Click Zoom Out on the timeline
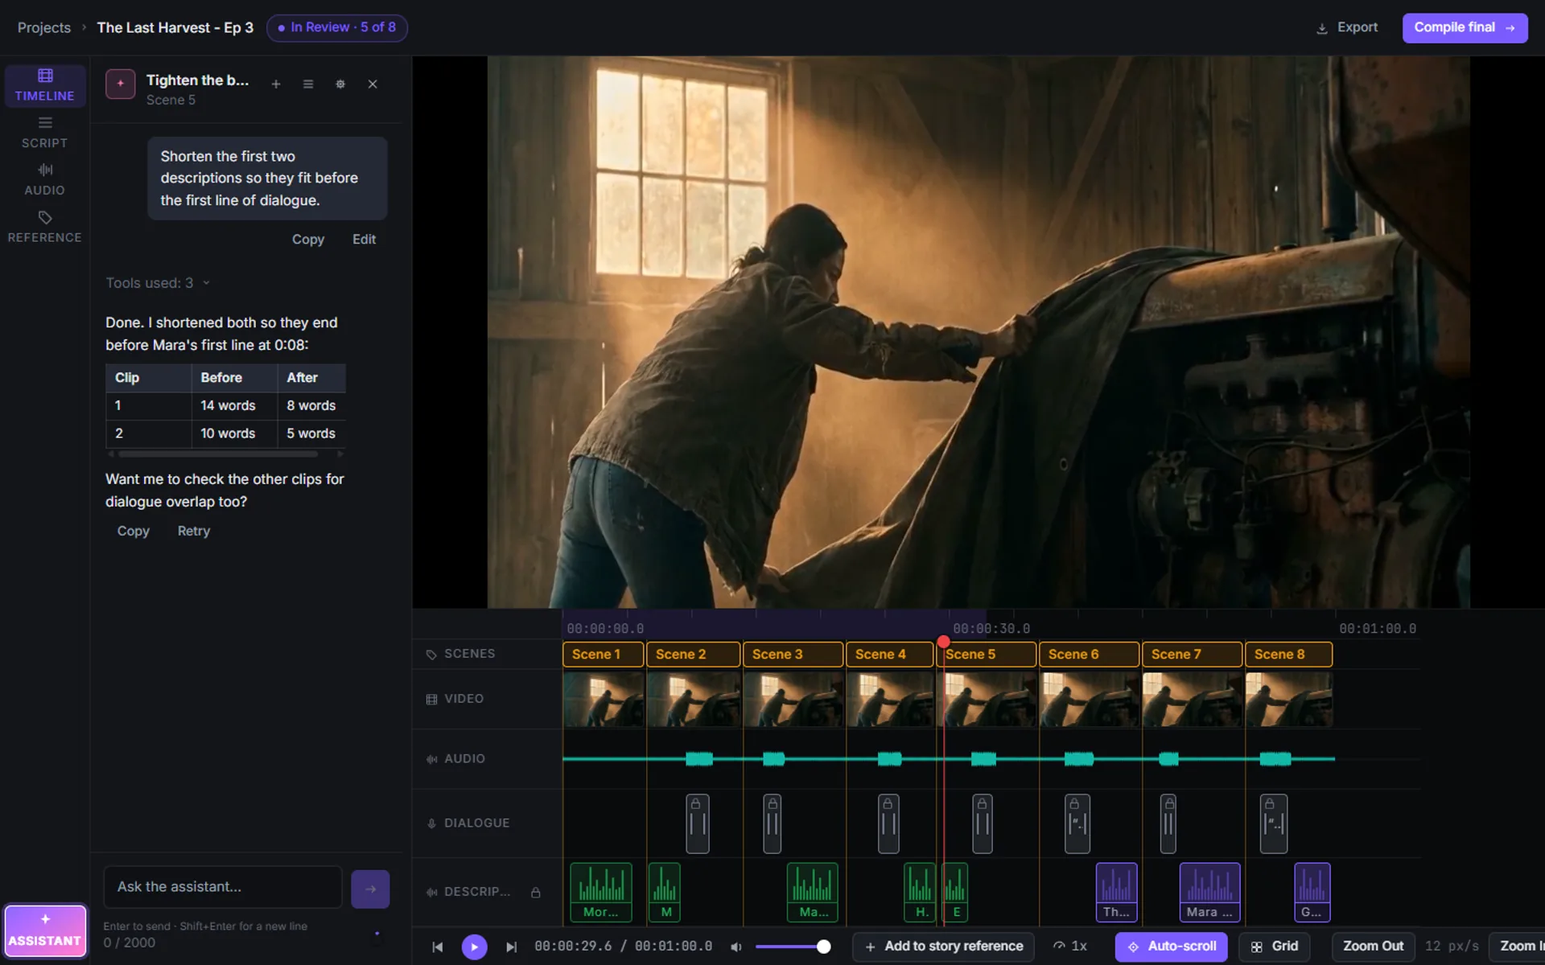Image resolution: width=1545 pixels, height=965 pixels. (1373, 947)
